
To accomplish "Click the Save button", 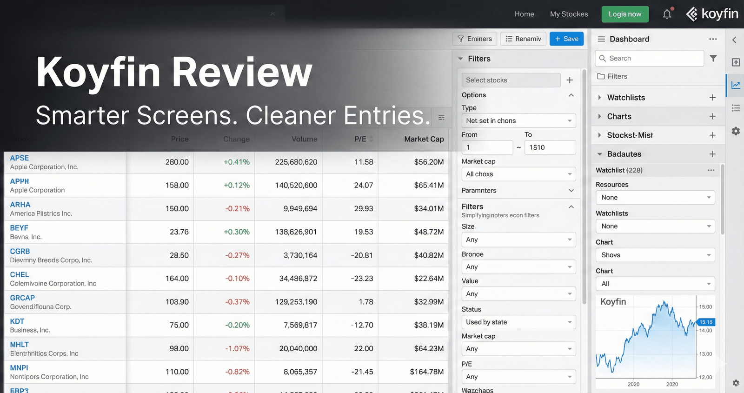I will (x=566, y=39).
